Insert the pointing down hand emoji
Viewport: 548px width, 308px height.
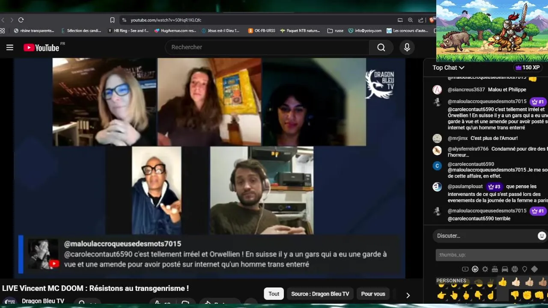tap(479, 295)
